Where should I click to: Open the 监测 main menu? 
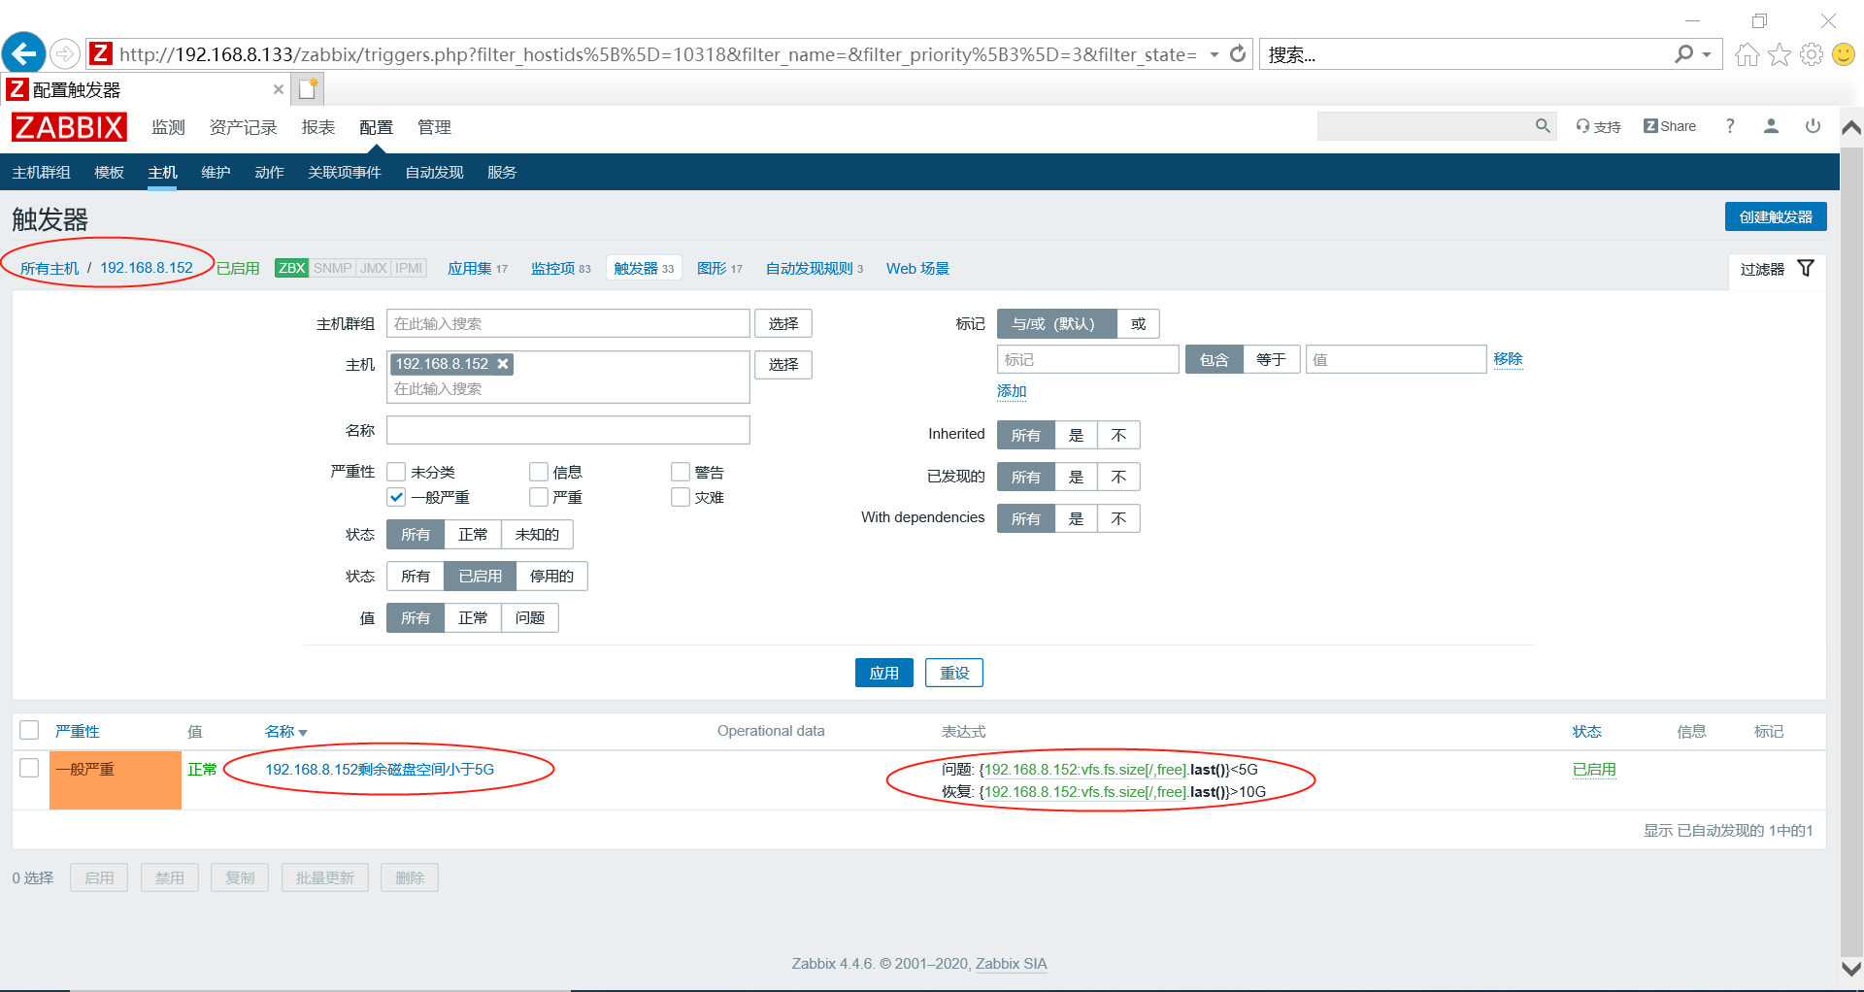click(x=168, y=127)
